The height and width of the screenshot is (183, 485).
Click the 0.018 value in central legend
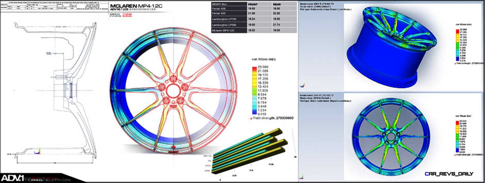click(x=262, y=114)
